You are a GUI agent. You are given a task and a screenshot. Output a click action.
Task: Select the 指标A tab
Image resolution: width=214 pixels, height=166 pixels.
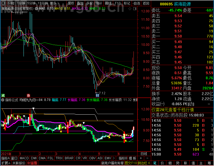point(5,158)
